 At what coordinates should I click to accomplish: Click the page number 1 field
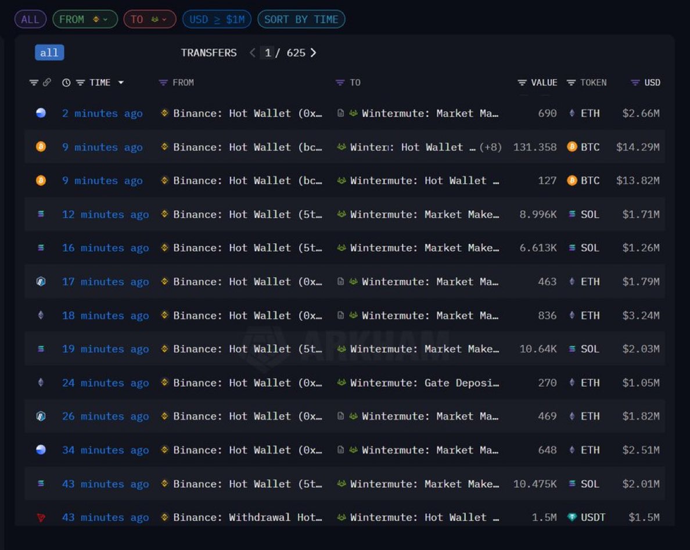point(268,53)
